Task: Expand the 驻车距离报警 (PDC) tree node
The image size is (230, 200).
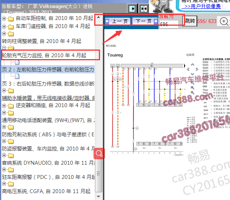Action: 4,170
